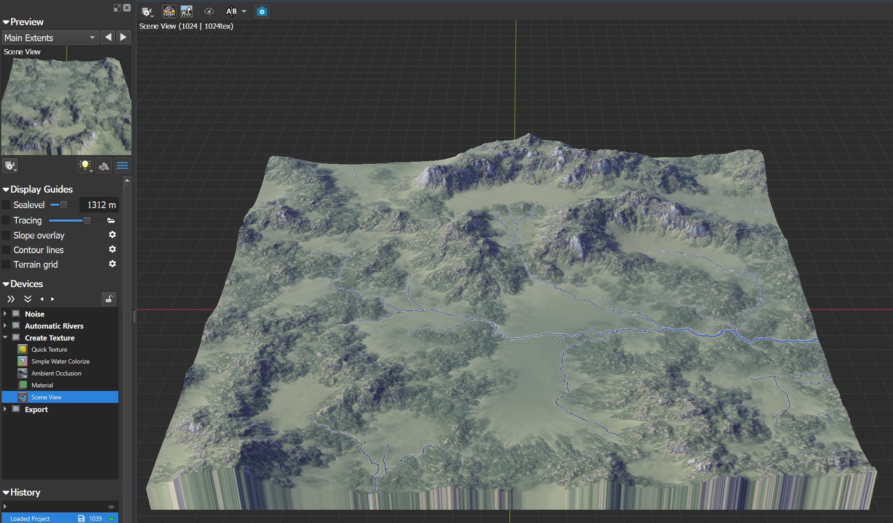893x523 pixels.
Task: Click the A|B comparison icon
Action: click(231, 11)
